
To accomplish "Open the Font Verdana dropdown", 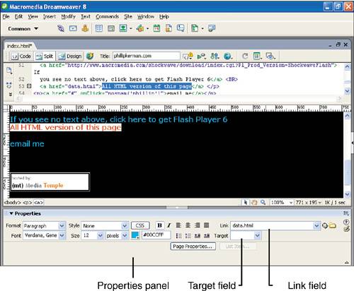I will (62, 235).
